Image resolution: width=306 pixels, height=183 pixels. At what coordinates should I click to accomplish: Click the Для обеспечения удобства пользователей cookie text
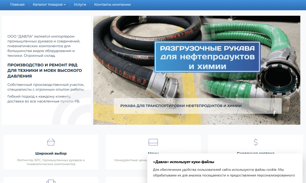pyautogui.click(x=224, y=173)
